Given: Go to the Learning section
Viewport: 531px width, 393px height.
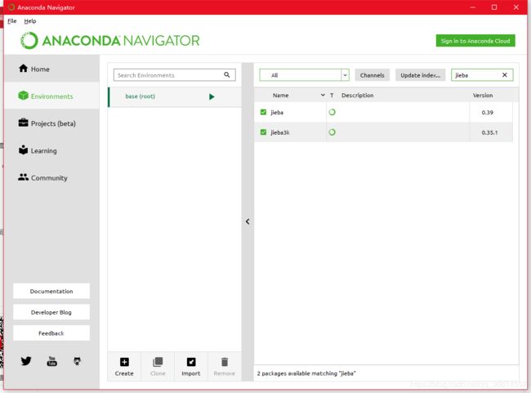Looking at the screenshot, I should [51, 150].
